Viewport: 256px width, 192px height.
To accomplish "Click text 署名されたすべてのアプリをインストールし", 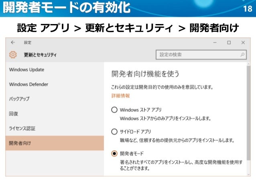I will tap(155, 162).
